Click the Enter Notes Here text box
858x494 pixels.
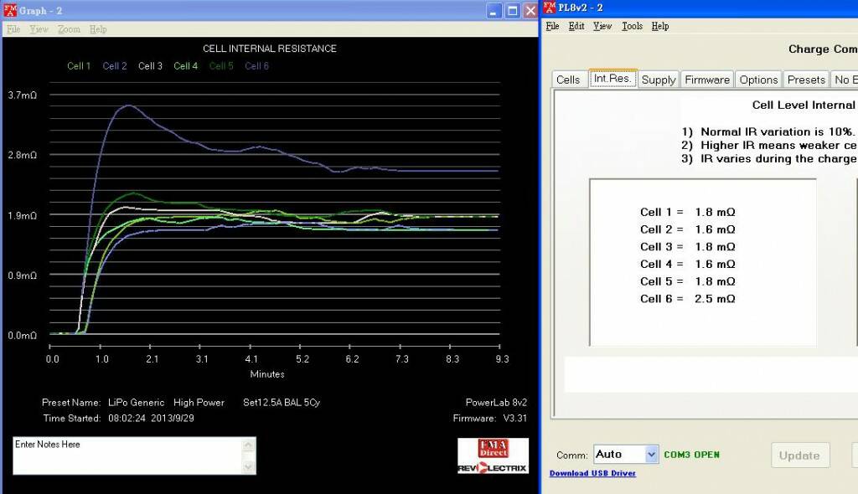127,455
